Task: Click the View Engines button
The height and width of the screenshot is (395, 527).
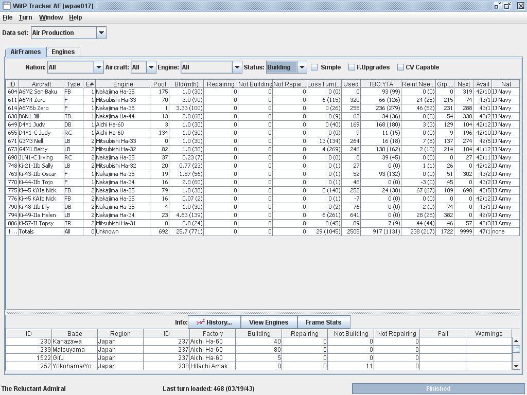Action: pos(269,322)
